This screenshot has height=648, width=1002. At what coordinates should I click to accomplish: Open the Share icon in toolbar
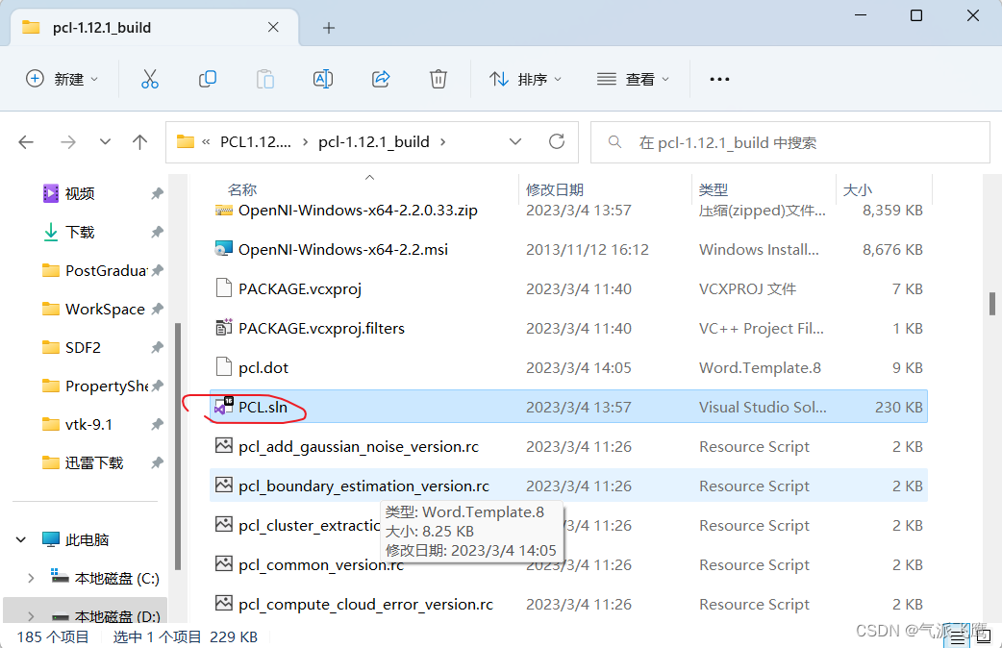click(380, 79)
